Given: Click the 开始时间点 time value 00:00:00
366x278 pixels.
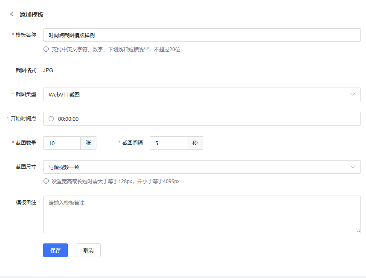Looking at the screenshot, I should [68, 119].
